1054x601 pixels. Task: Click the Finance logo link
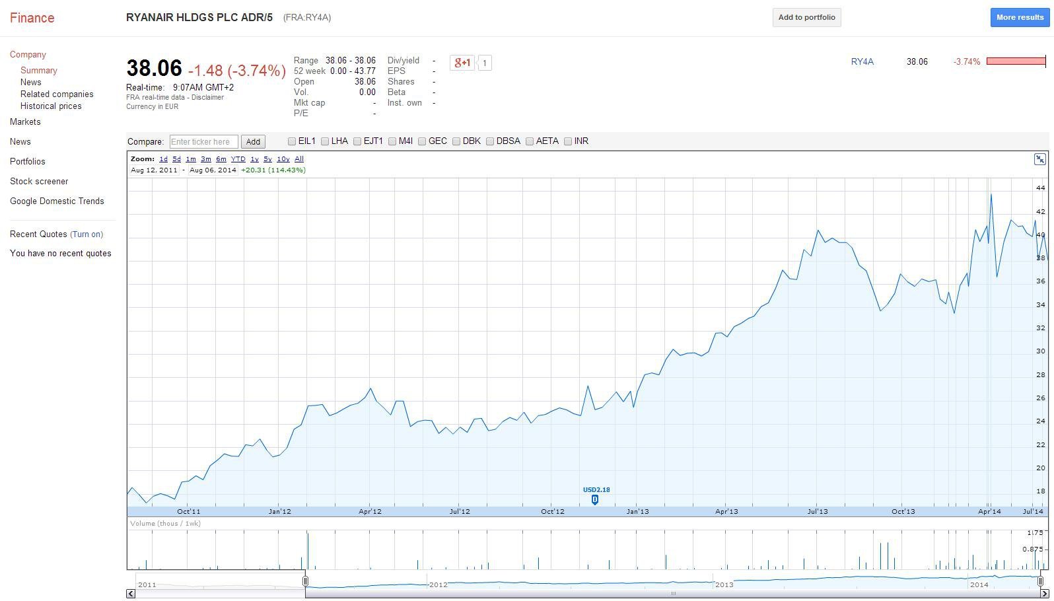pyautogui.click(x=32, y=18)
